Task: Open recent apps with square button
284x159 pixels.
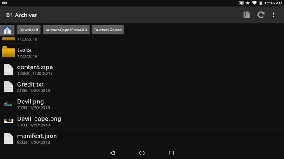Action: point(171,153)
